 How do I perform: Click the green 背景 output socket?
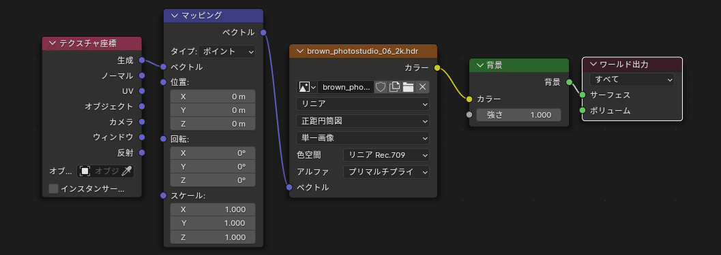click(x=569, y=82)
